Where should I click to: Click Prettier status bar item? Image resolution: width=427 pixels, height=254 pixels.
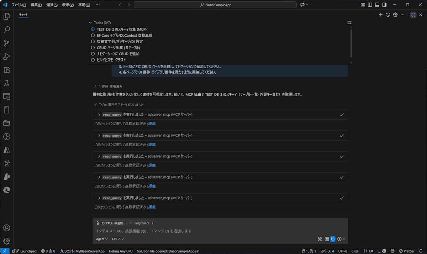(x=406, y=251)
